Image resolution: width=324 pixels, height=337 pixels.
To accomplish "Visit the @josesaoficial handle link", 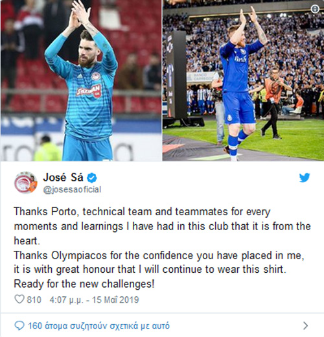I will click(72, 189).
